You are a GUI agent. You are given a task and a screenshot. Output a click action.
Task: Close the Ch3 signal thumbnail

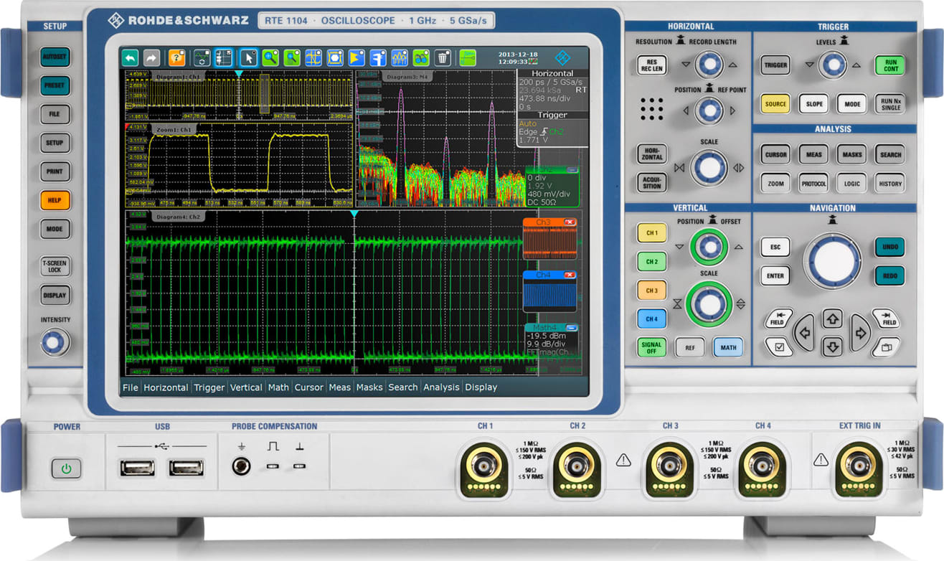point(570,222)
